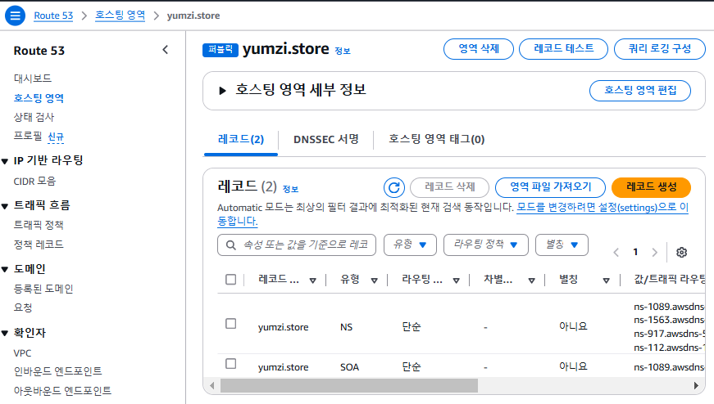Image resolution: width=714 pixels, height=404 pixels.
Task: Sort by 레코드 이름 column arrow
Action: tap(313, 281)
